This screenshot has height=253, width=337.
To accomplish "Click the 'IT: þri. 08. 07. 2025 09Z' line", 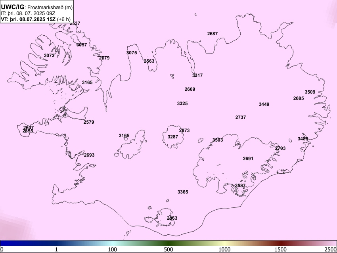I will point(28,13).
